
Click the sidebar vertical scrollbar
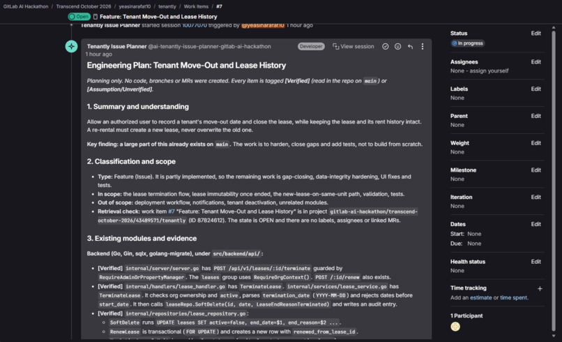[554, 181]
